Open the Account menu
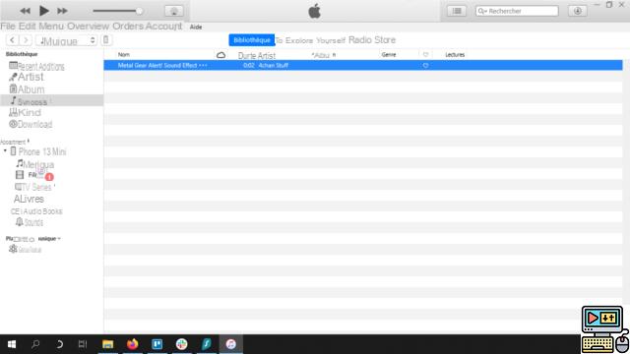 163,27
